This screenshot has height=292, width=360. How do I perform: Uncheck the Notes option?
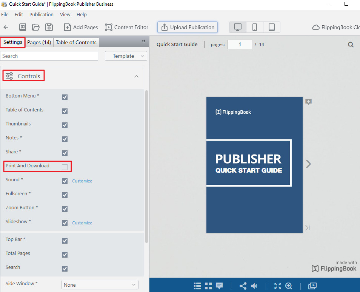[x=65, y=139]
